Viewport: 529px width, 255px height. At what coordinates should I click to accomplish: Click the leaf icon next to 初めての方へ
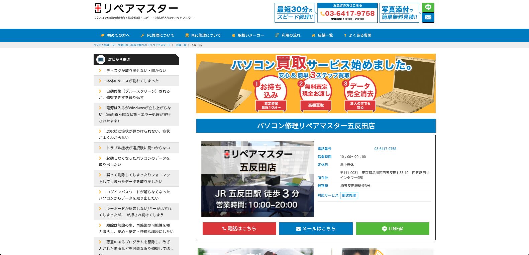point(103,35)
